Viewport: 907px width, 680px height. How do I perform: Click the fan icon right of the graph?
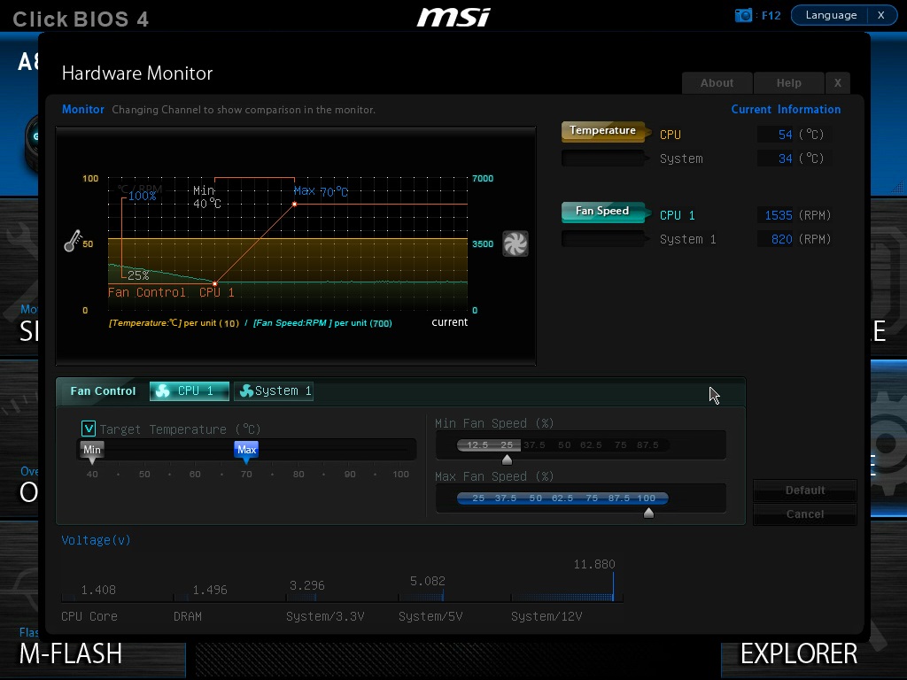(515, 243)
